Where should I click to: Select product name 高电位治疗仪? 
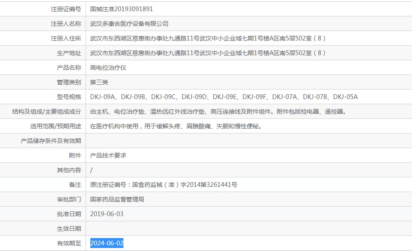pos(108,68)
